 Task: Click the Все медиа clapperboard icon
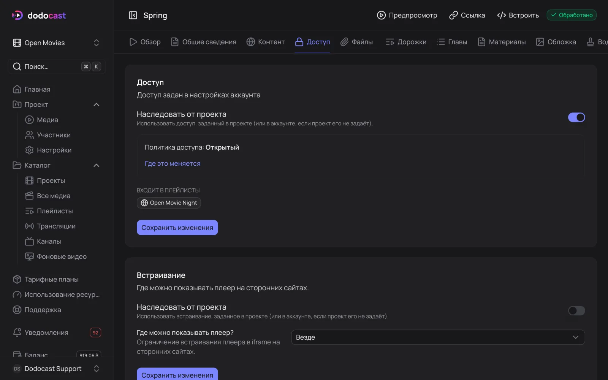(29, 196)
